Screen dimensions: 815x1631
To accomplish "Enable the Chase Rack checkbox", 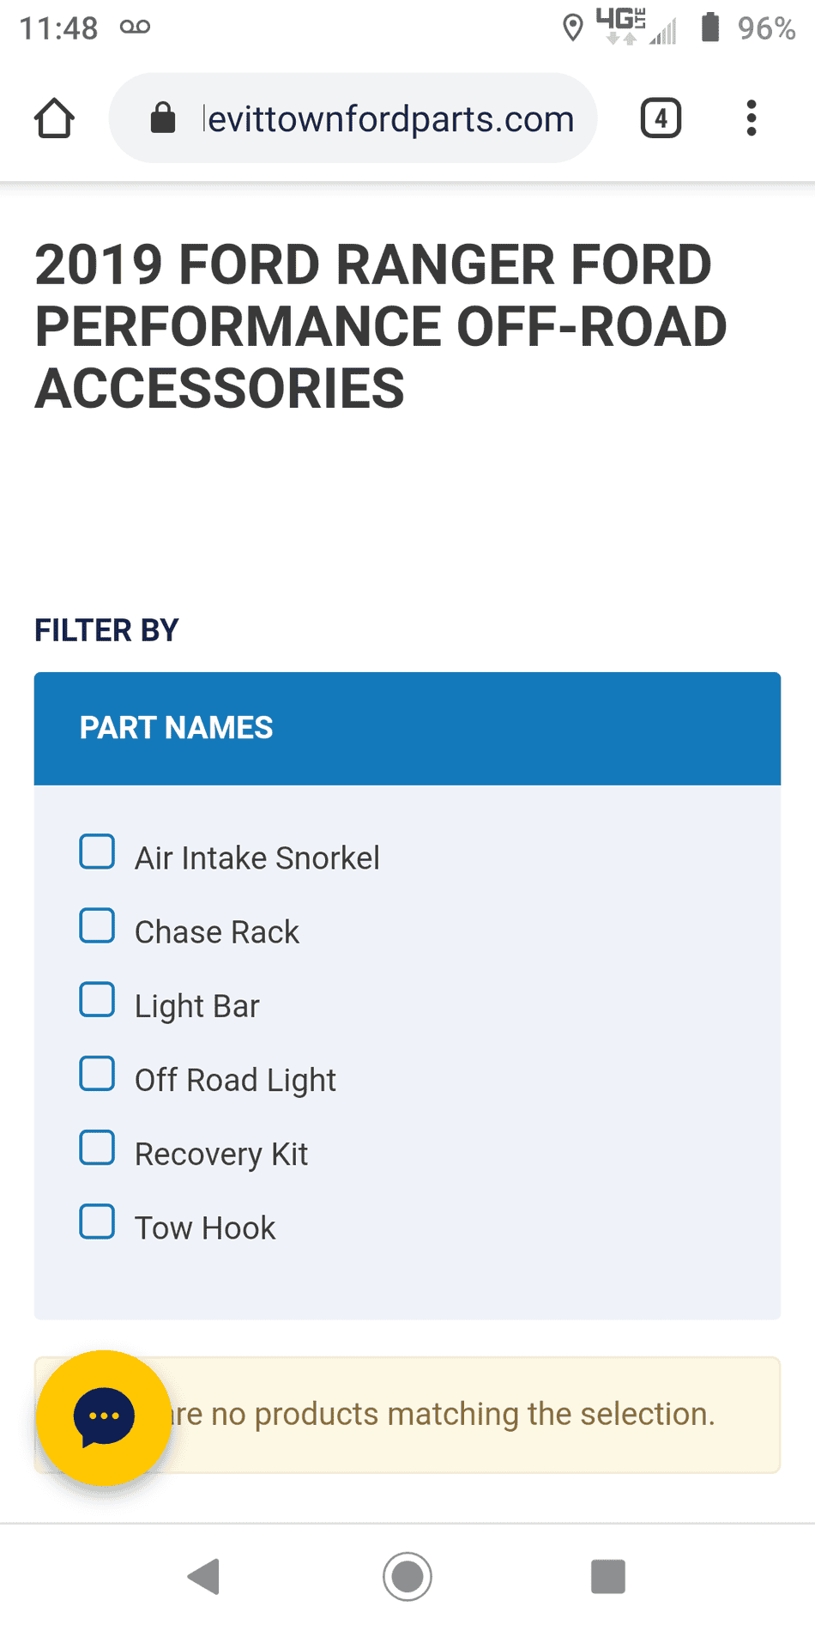I will click(97, 925).
